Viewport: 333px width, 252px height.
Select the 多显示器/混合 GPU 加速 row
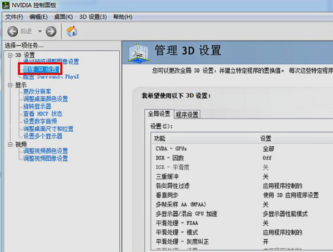coord(242,214)
